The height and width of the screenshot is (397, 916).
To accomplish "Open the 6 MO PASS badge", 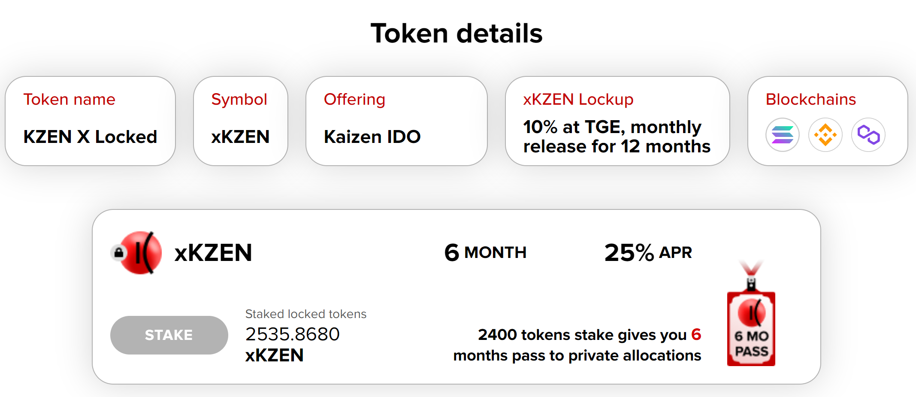I will [751, 313].
